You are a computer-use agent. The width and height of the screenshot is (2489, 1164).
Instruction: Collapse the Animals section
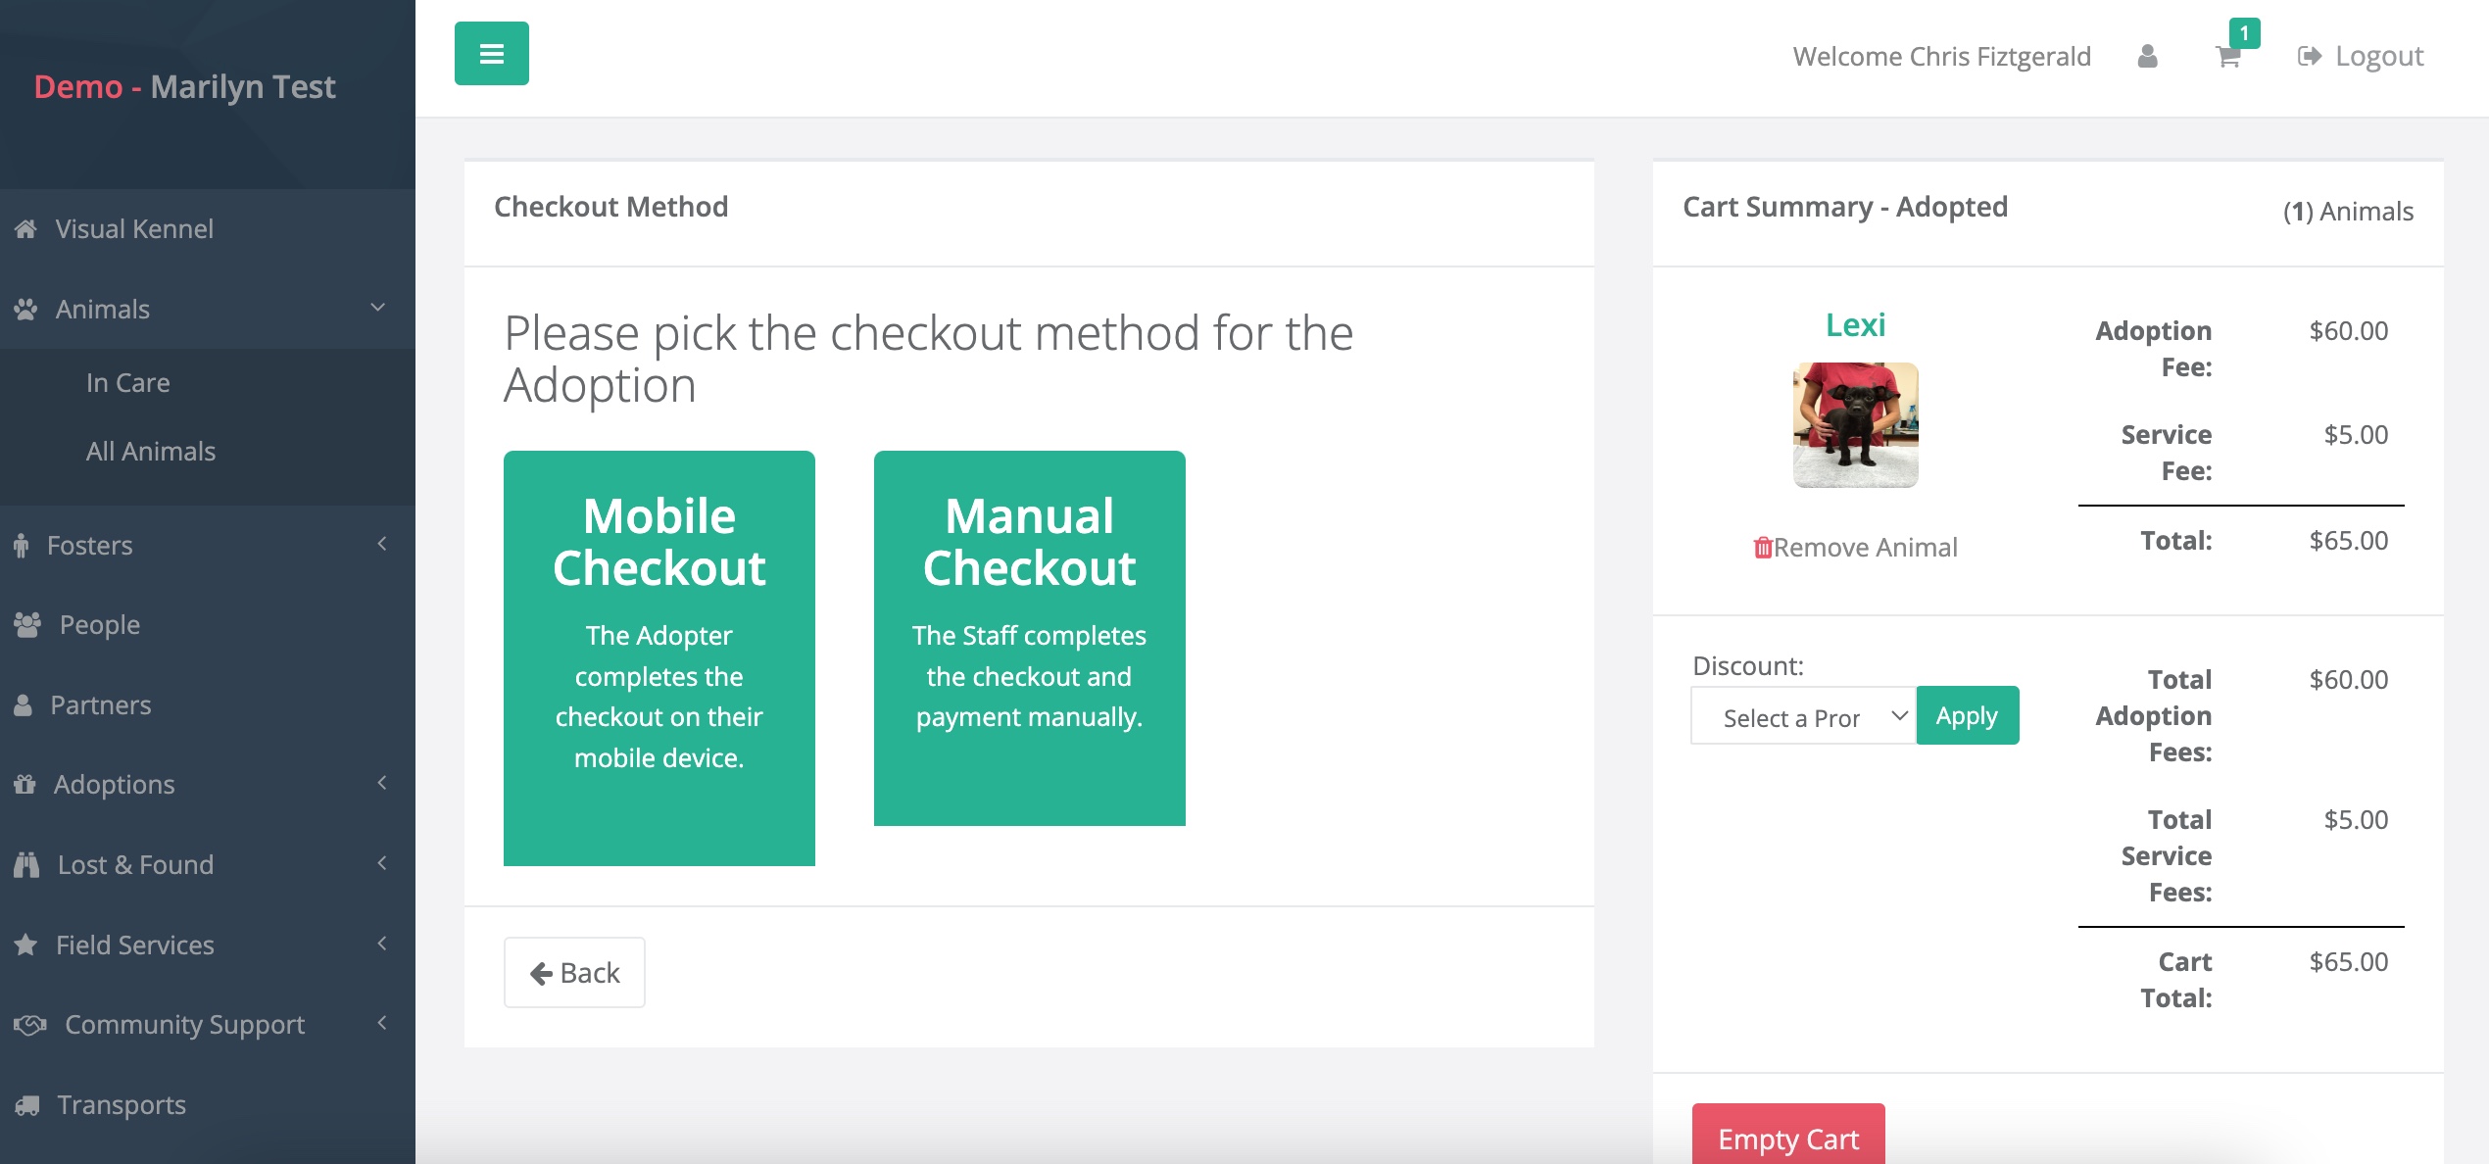point(376,308)
